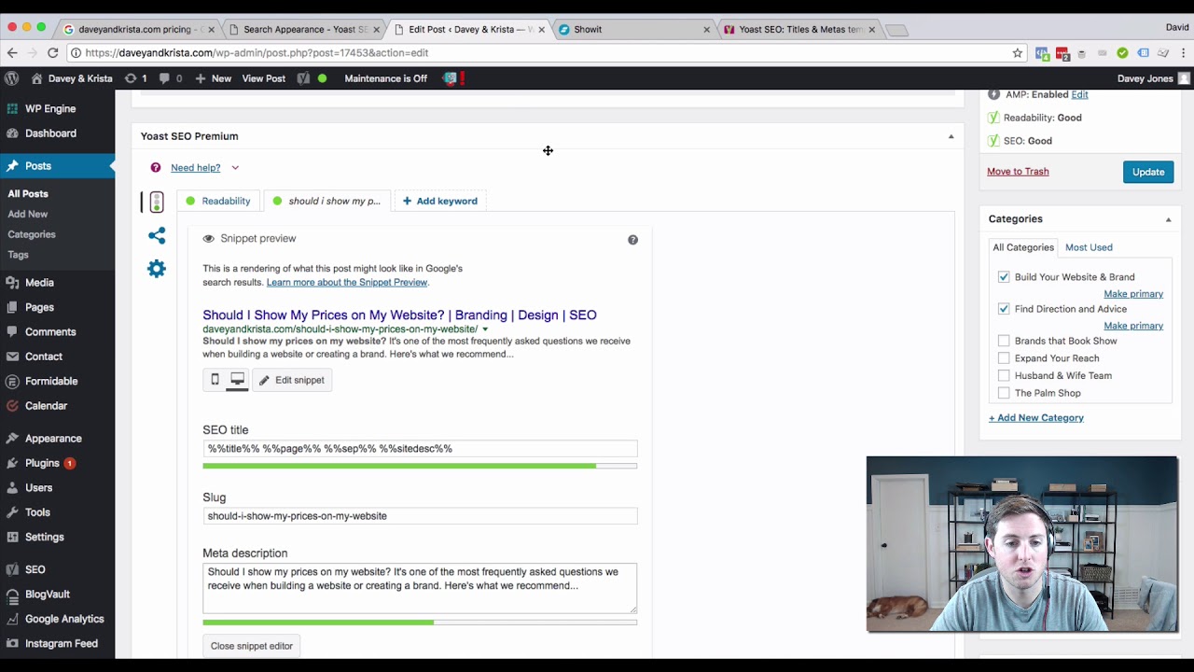Move the post to Trash
This screenshot has height=672, width=1194.
pyautogui.click(x=1018, y=172)
